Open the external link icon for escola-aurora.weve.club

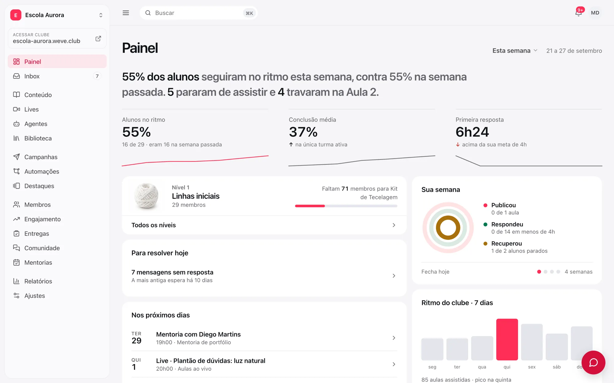pyautogui.click(x=98, y=39)
